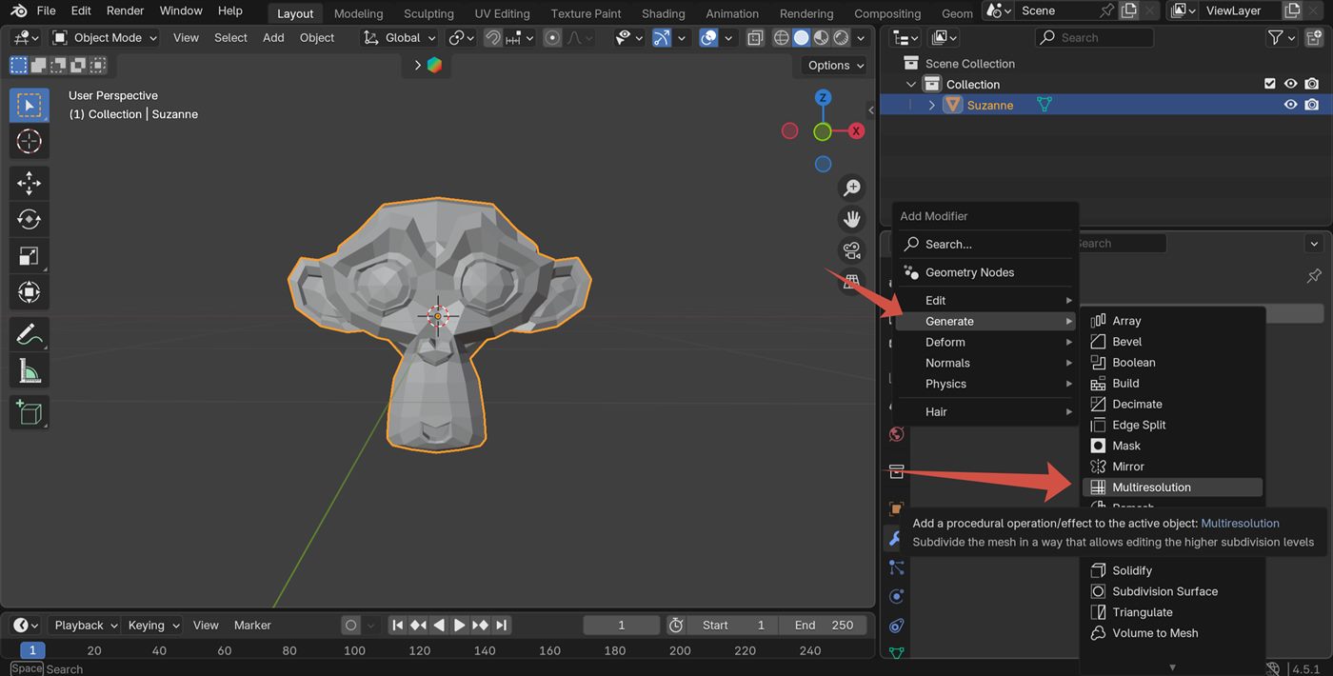
Task: Open the Object Constraints properties tab
Action: point(896,626)
